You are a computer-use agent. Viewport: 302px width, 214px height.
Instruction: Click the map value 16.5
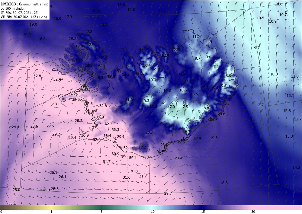[x=205, y=87]
